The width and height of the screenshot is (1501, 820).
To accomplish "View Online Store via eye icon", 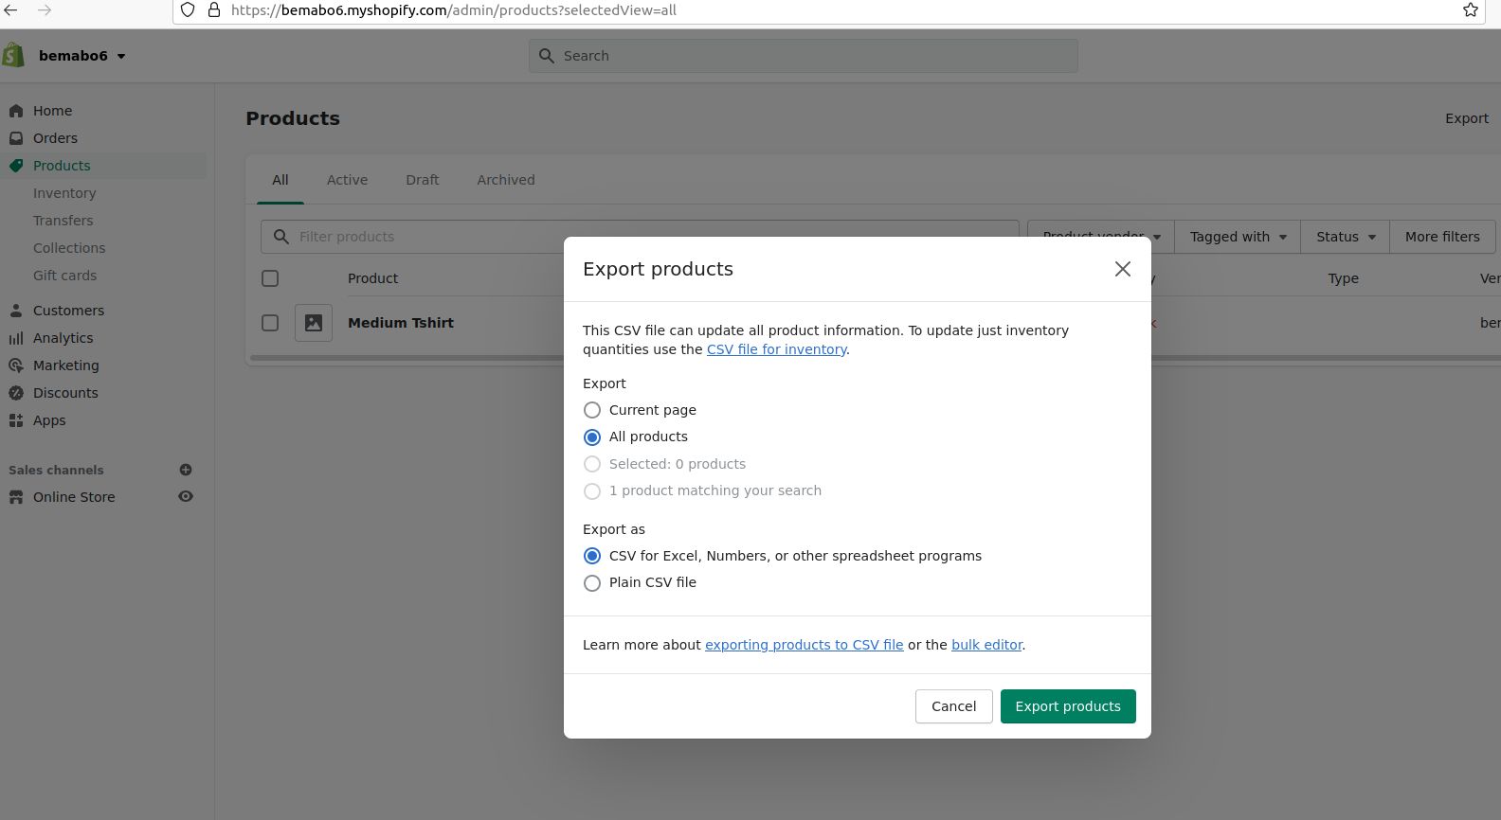I will click(x=186, y=496).
